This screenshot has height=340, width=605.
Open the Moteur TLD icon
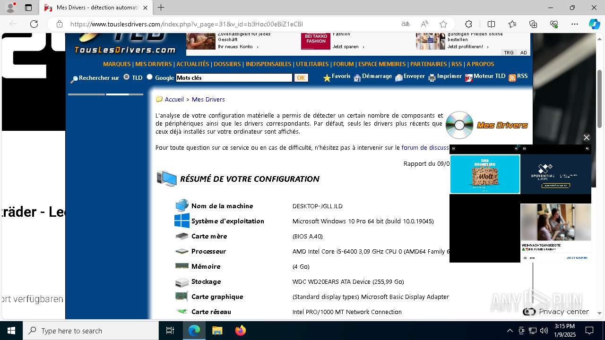pyautogui.click(x=469, y=78)
